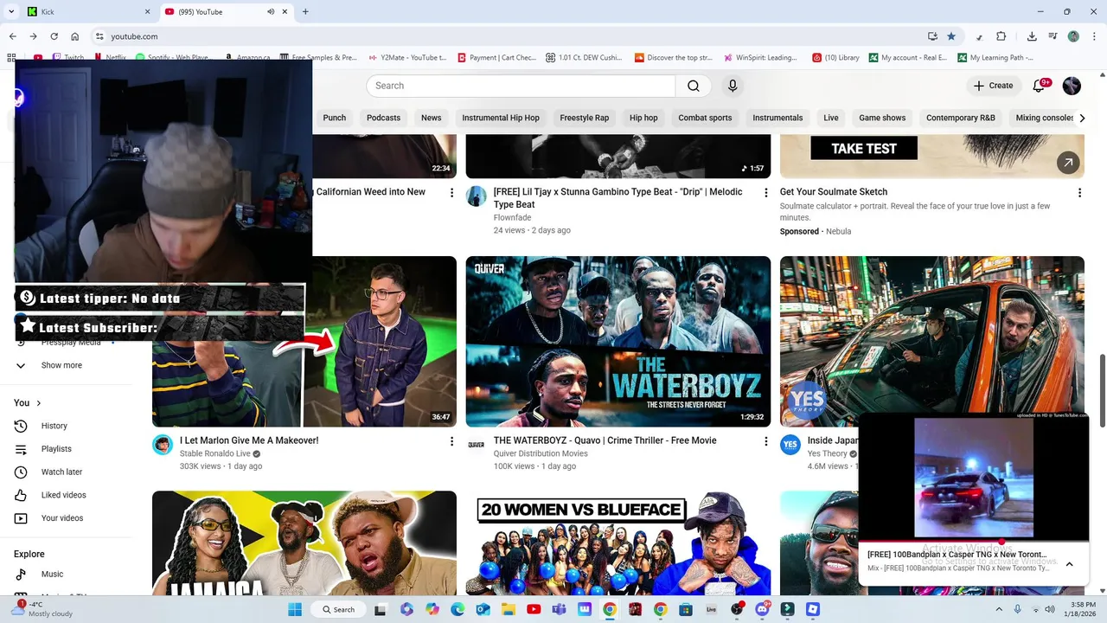Expand the You section chevron
The image size is (1107, 623).
click(x=39, y=403)
